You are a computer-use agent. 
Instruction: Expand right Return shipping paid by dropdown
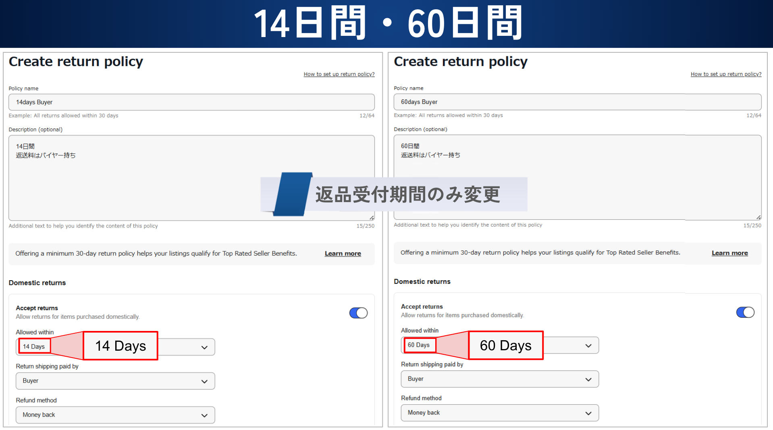click(500, 379)
